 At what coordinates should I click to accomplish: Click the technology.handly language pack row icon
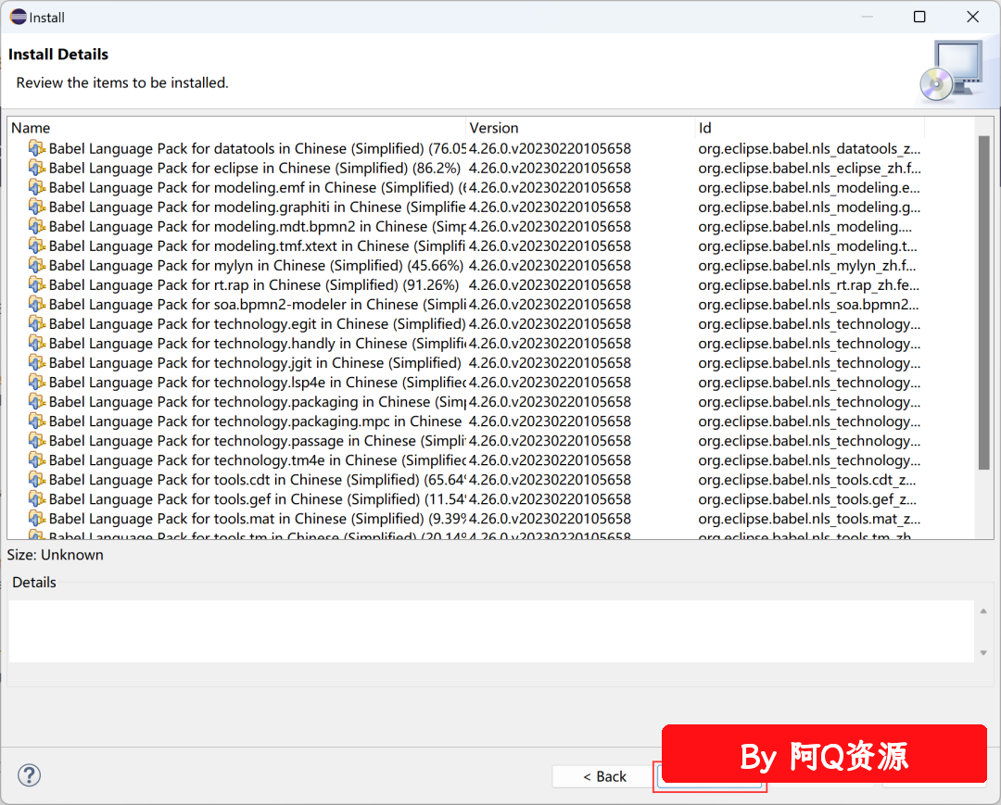point(37,343)
